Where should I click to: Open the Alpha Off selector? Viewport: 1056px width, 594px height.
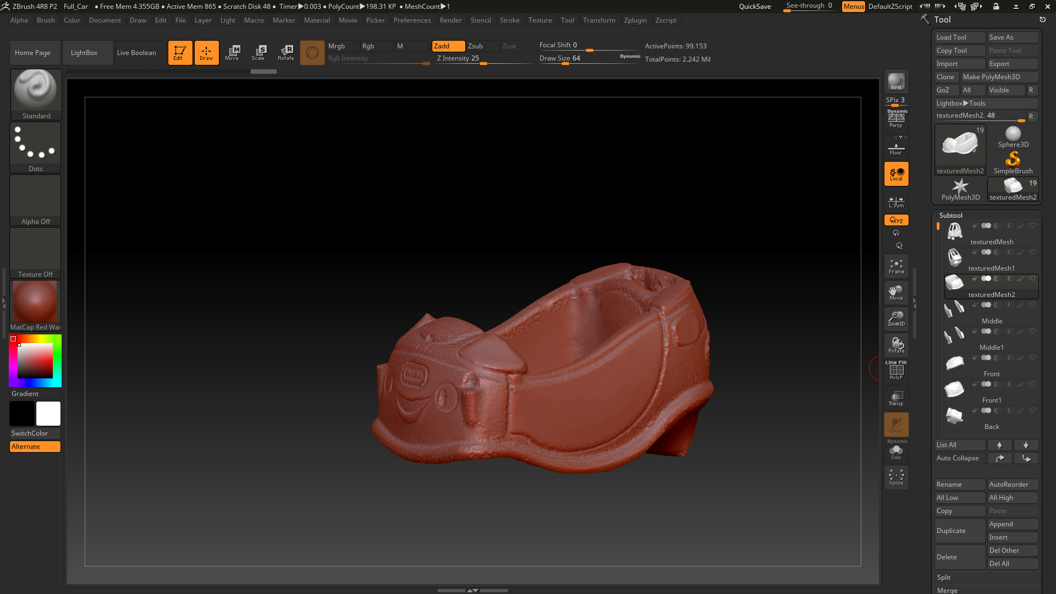[36, 200]
